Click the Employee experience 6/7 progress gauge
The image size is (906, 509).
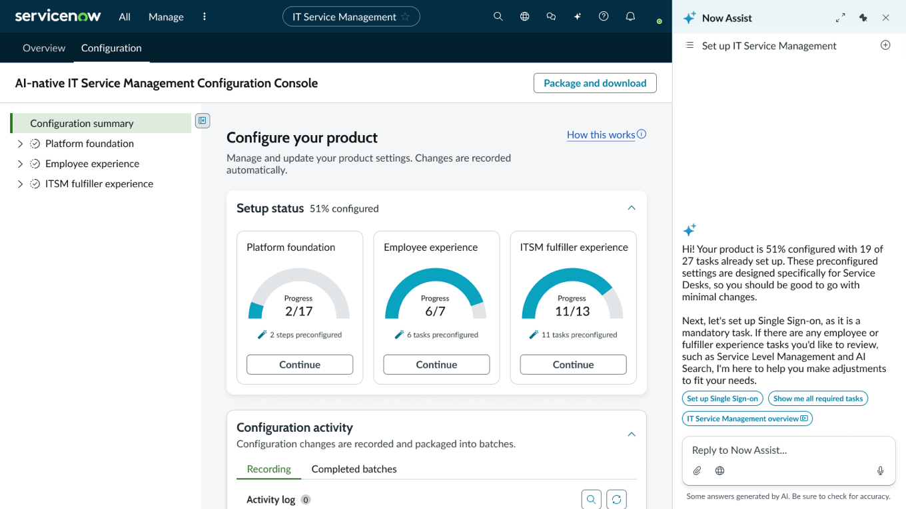point(436,294)
